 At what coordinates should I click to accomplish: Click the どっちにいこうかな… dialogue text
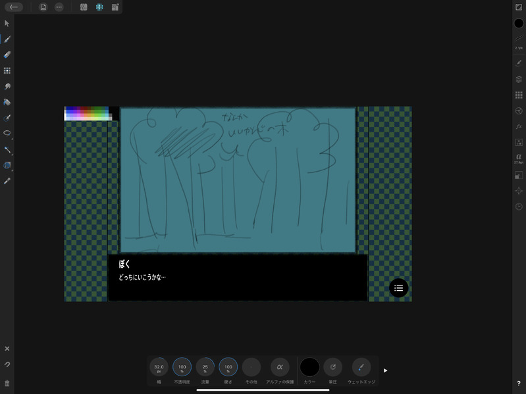[x=142, y=278]
